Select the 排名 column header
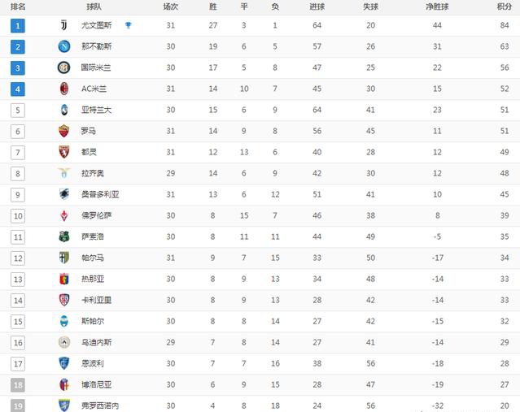This screenshot has width=520, height=412. pos(18,7)
